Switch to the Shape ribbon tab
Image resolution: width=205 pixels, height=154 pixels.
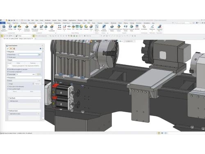point(9,23)
